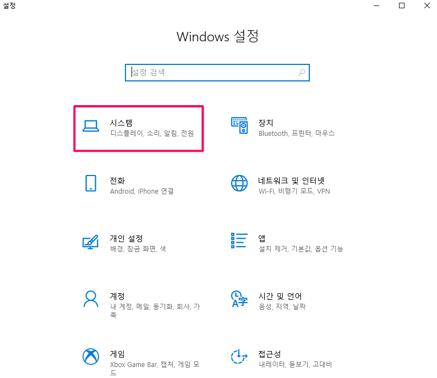Click the text 디스플레이, 소리, 알림, 전원
Screen dimensions: 437x378
point(152,134)
